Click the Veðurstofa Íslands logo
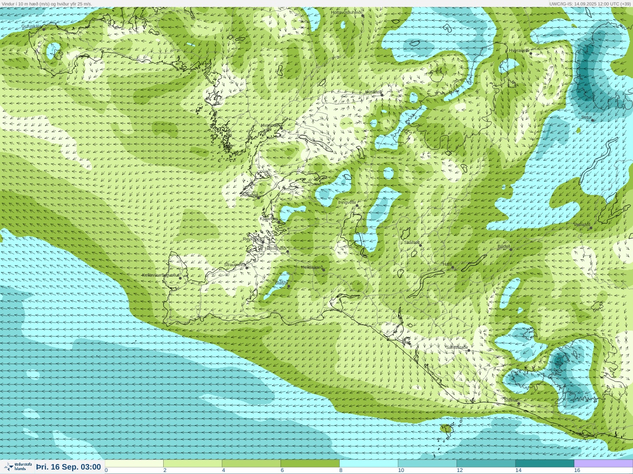 (x=18, y=467)
